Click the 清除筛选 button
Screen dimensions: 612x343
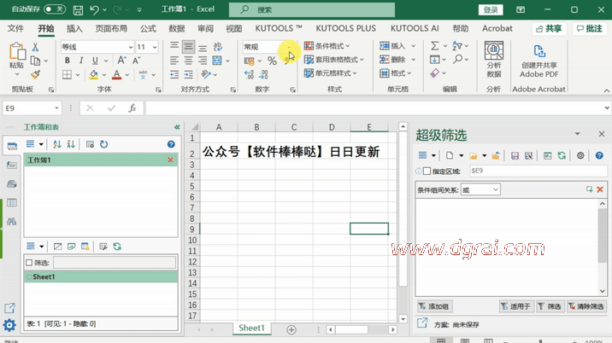586,306
